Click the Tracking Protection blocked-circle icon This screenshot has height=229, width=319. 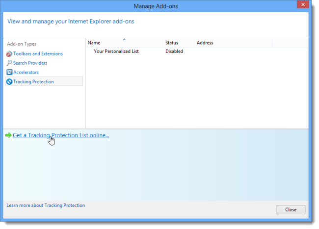click(9, 82)
